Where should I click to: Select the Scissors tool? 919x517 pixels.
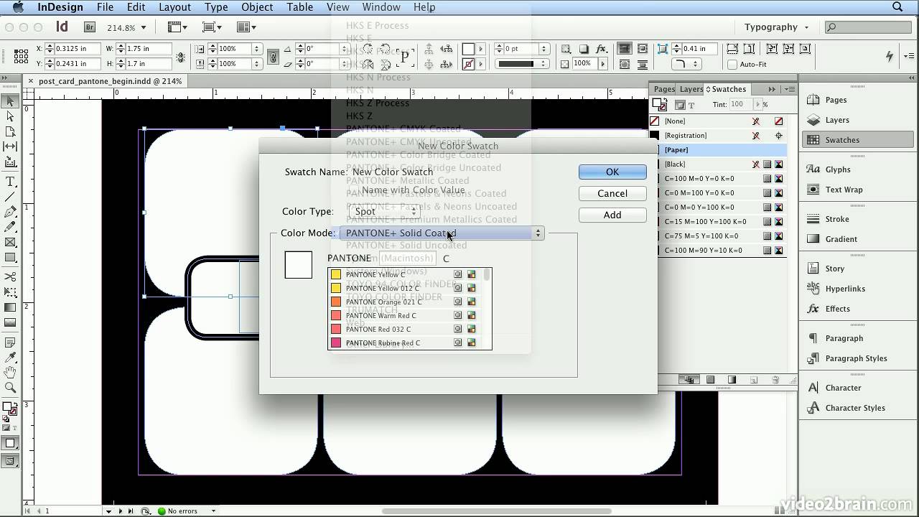click(x=10, y=276)
